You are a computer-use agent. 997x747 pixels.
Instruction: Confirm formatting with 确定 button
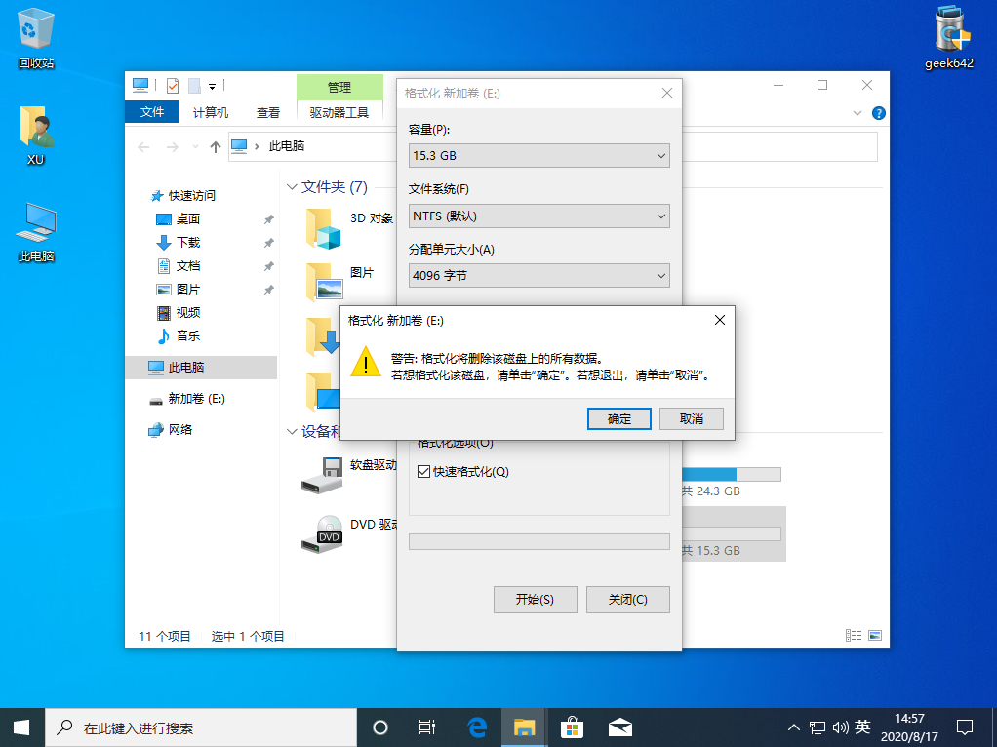tap(618, 419)
